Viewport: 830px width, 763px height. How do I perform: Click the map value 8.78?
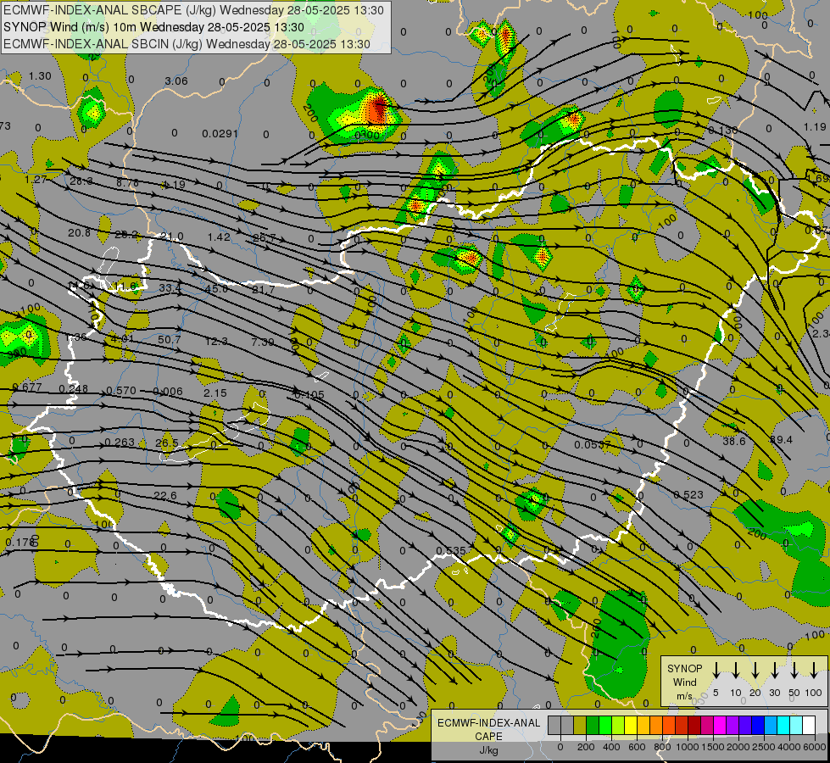pyautogui.click(x=127, y=182)
